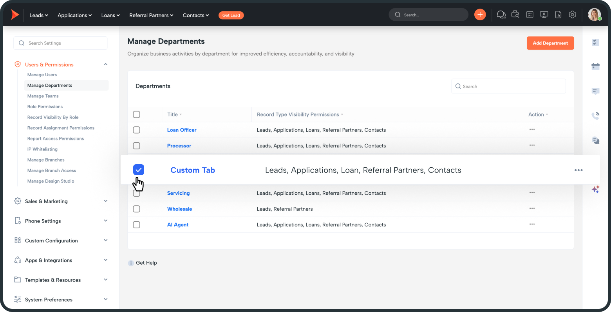Open the Custom Tab department link

tap(193, 170)
